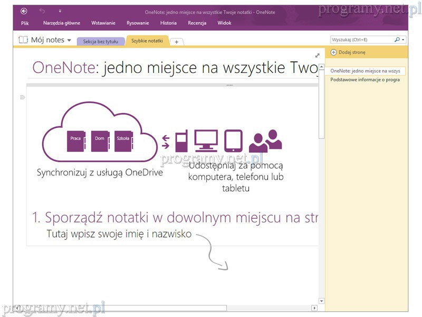Click into the Wyszukaj search field

coord(361,40)
